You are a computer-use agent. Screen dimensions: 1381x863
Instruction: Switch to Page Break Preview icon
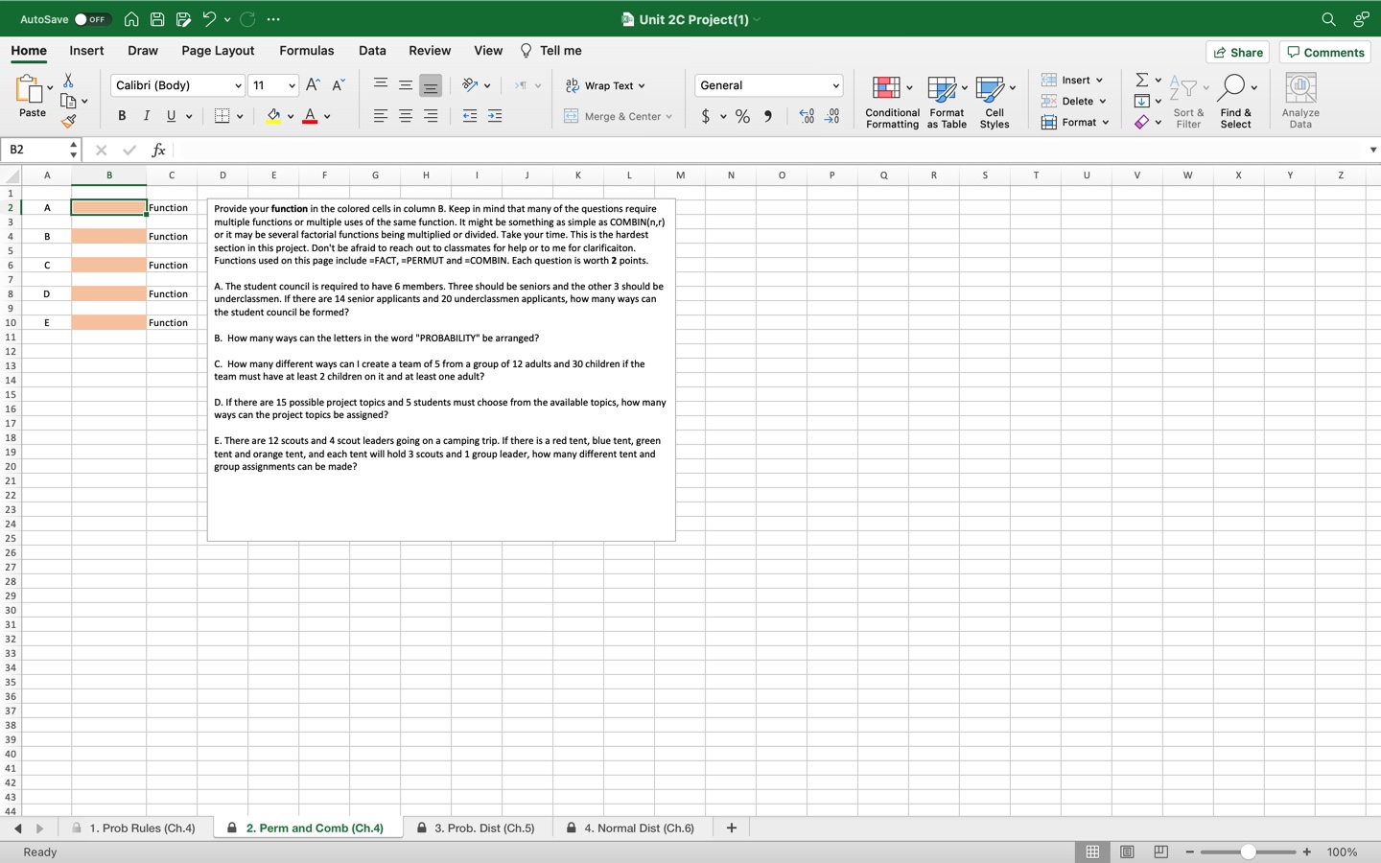(x=1160, y=851)
